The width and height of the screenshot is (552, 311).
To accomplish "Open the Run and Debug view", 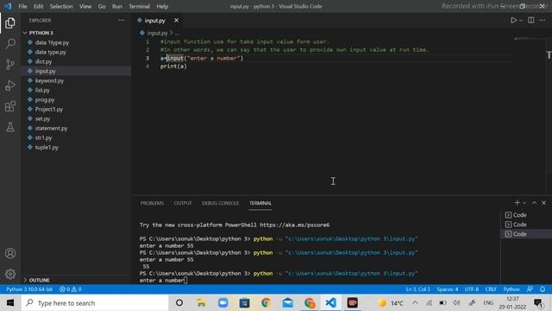I will click(10, 86).
